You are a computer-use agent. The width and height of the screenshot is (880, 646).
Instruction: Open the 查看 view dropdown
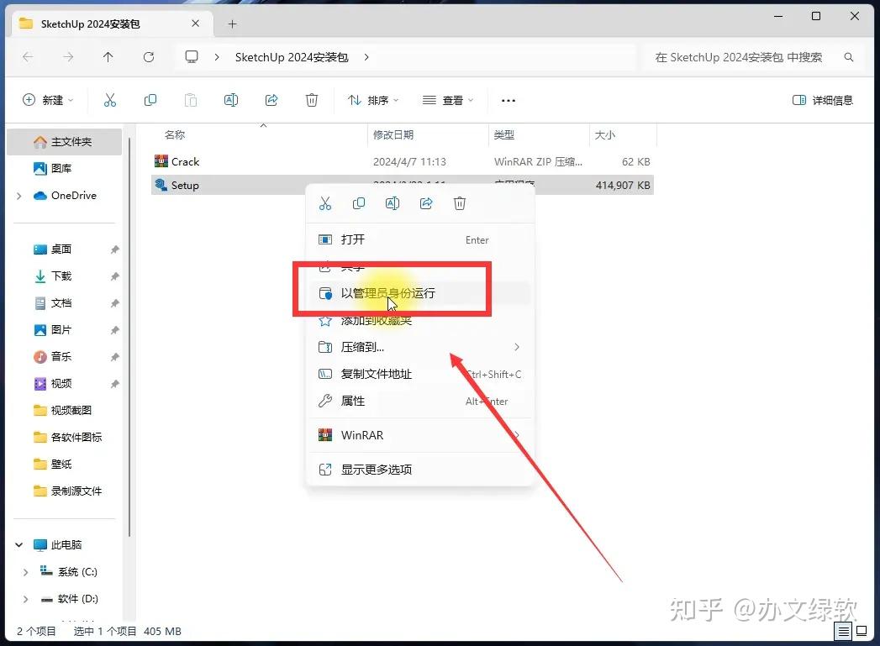448,100
